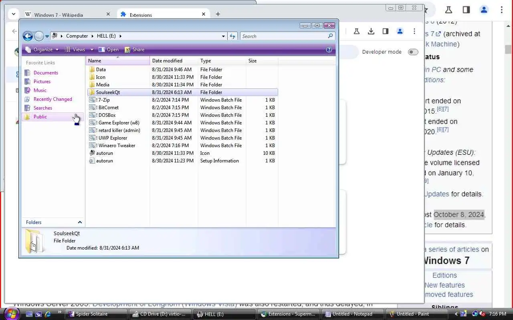The width and height of the screenshot is (513, 320).
Task: Open Downloads in Extensions Chrome window
Action: click(371, 31)
